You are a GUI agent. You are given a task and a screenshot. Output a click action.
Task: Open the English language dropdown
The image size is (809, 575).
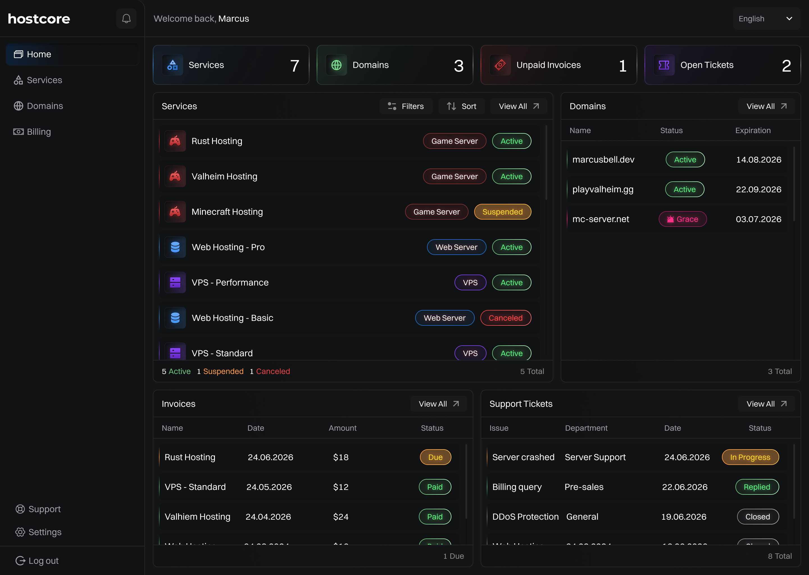pyautogui.click(x=766, y=19)
